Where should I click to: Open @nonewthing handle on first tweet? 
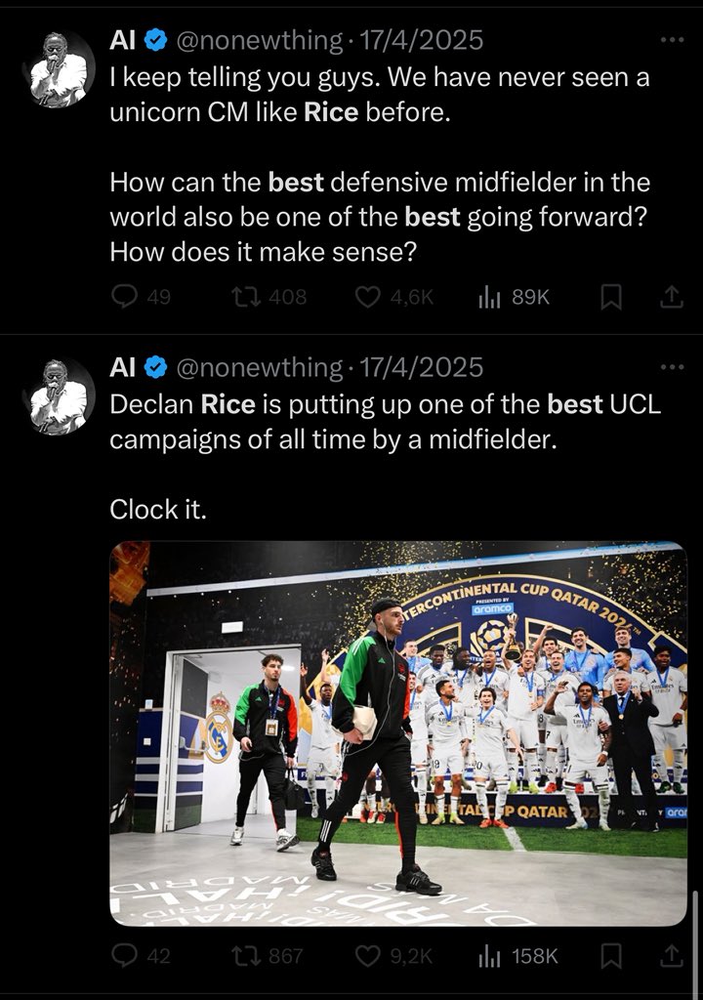259,40
